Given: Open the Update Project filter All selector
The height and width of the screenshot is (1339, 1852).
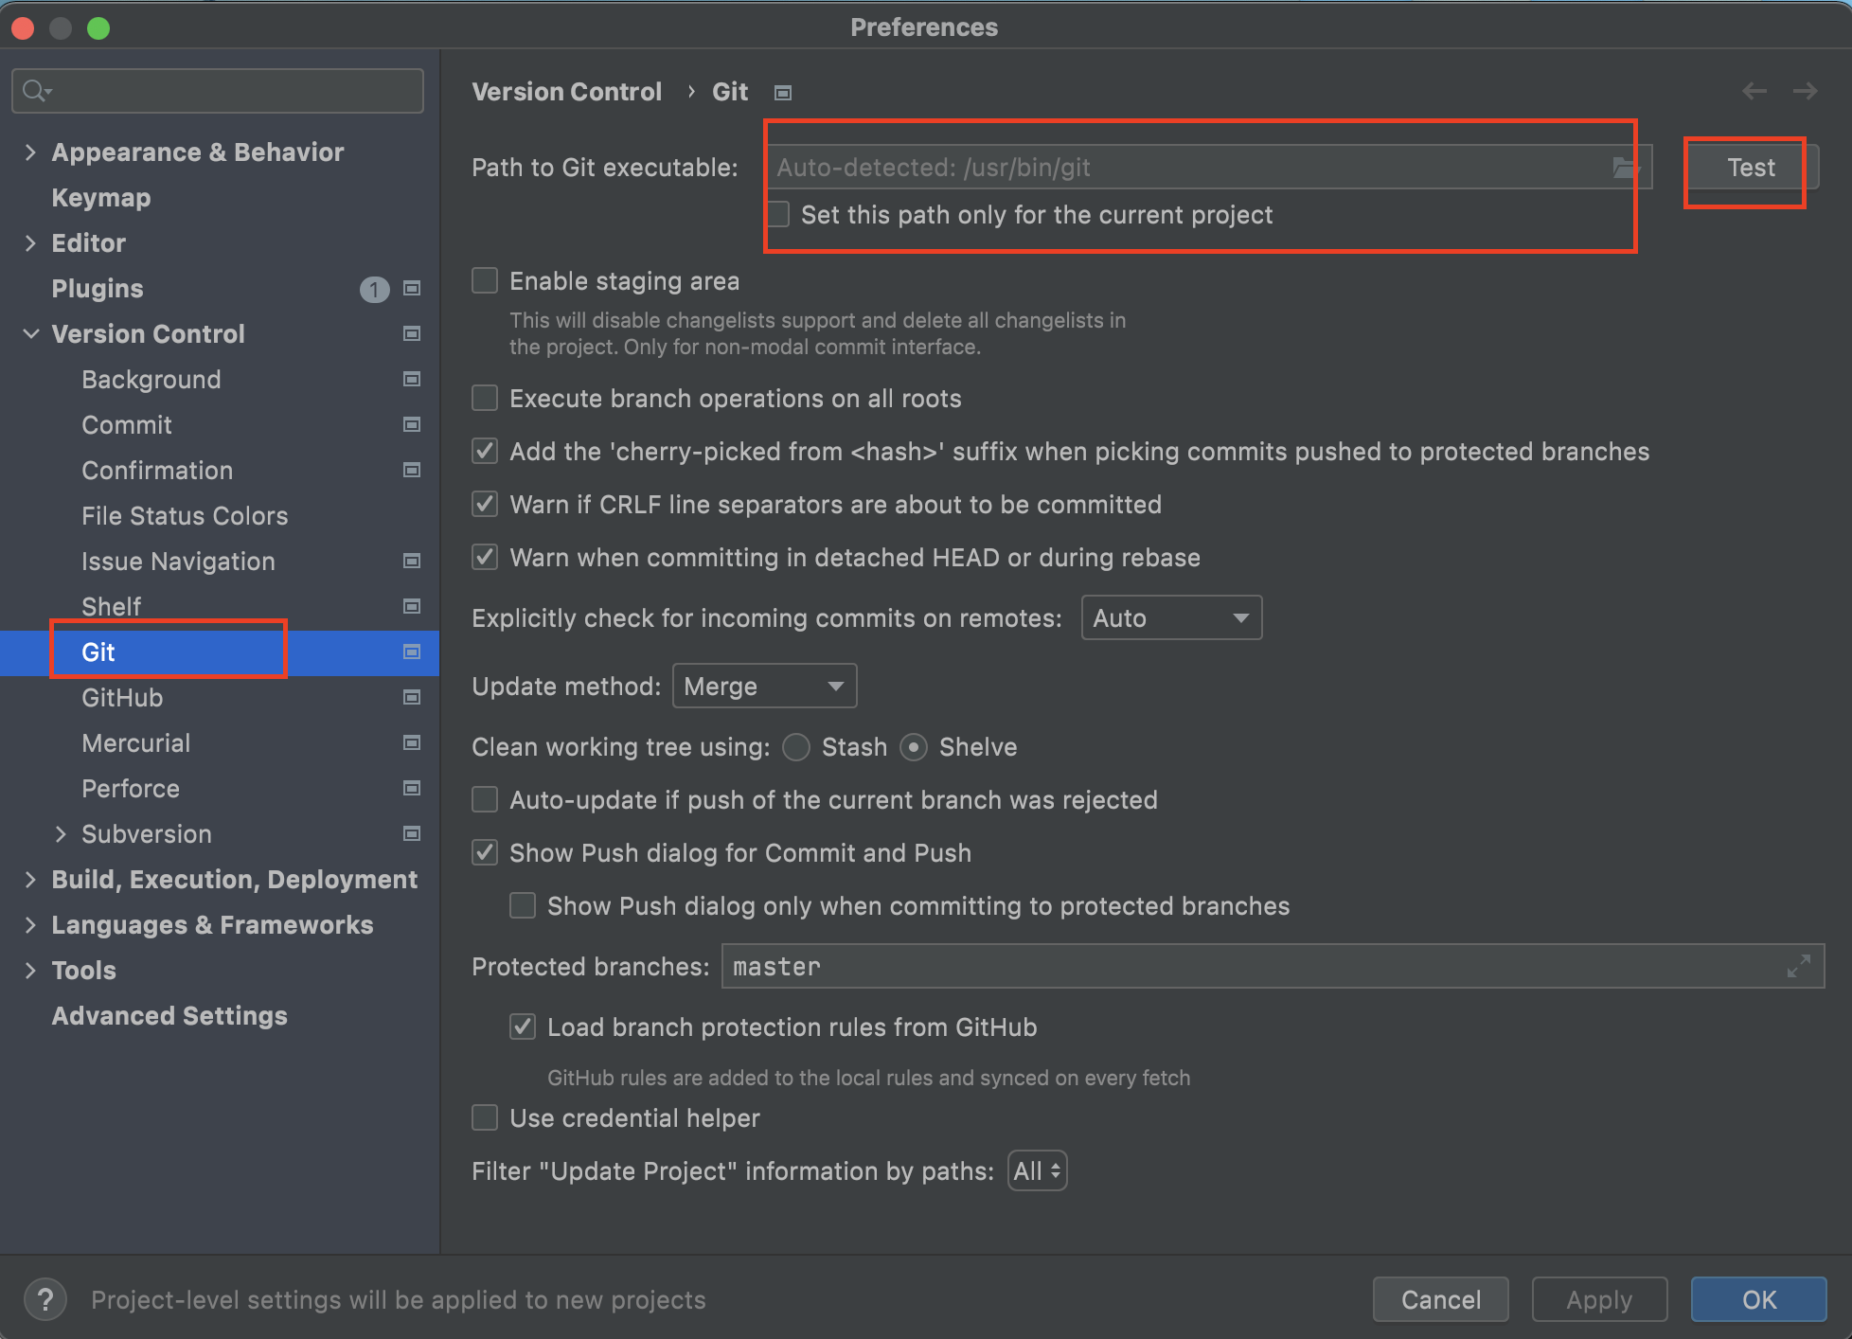Looking at the screenshot, I should (x=1037, y=1171).
